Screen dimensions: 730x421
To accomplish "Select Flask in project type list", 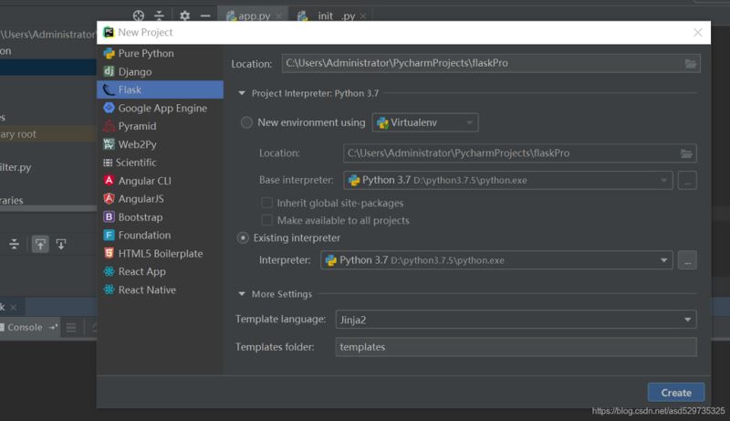I will (x=160, y=89).
